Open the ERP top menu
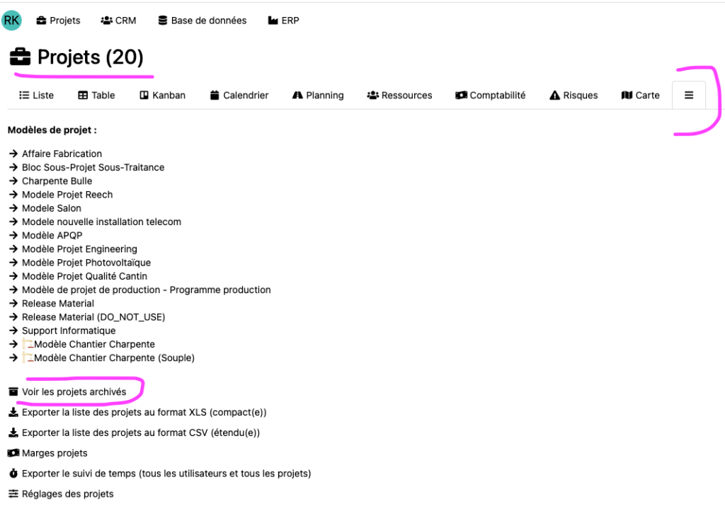Image resolution: width=725 pixels, height=521 pixels. click(283, 21)
